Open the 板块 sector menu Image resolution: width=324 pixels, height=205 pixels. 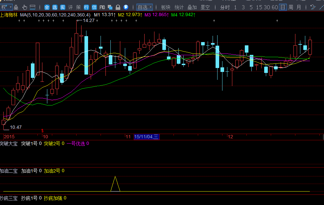(x=166, y=7)
